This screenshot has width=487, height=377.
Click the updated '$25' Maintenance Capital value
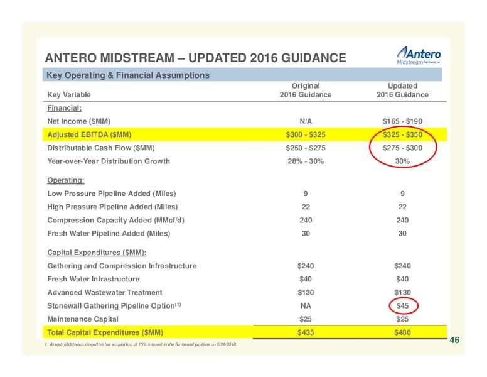(402, 319)
